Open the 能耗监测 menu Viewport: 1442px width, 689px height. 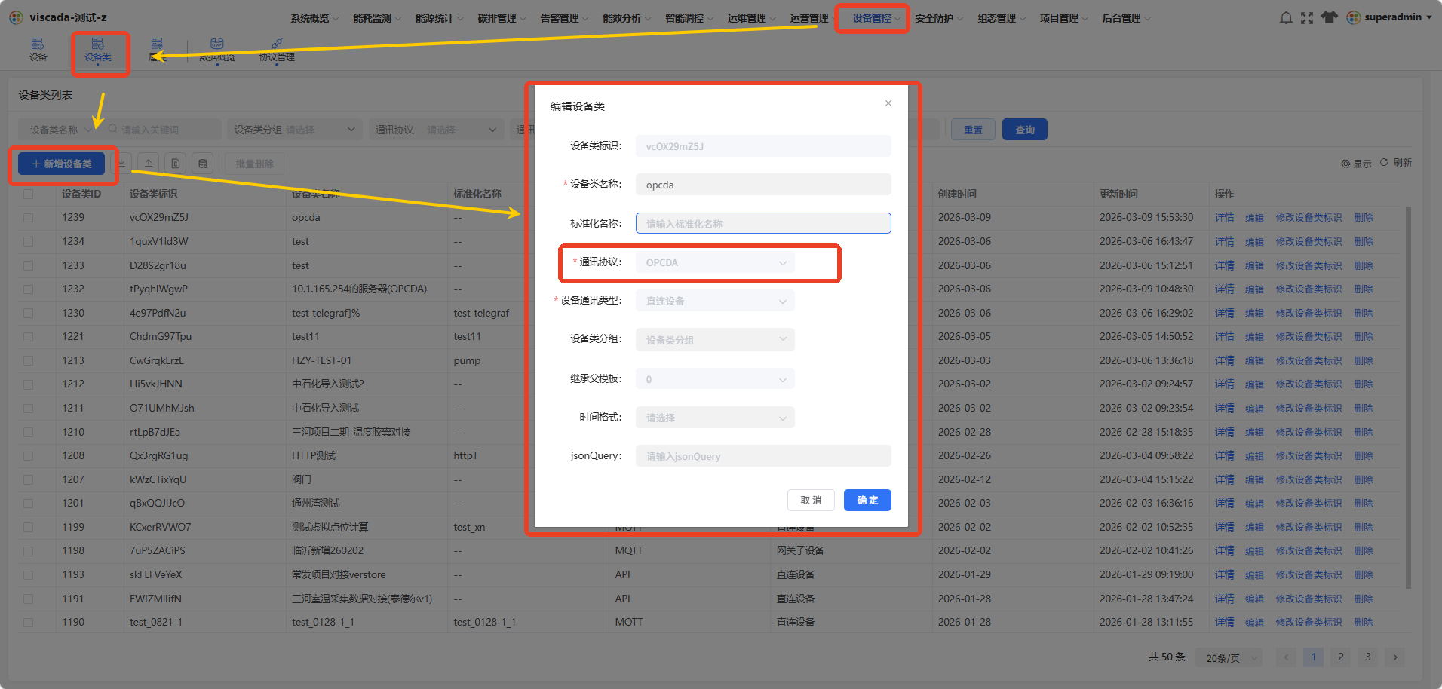coord(377,18)
